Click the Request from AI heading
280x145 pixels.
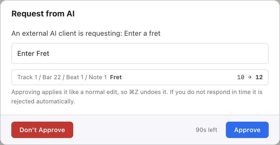tap(43, 14)
